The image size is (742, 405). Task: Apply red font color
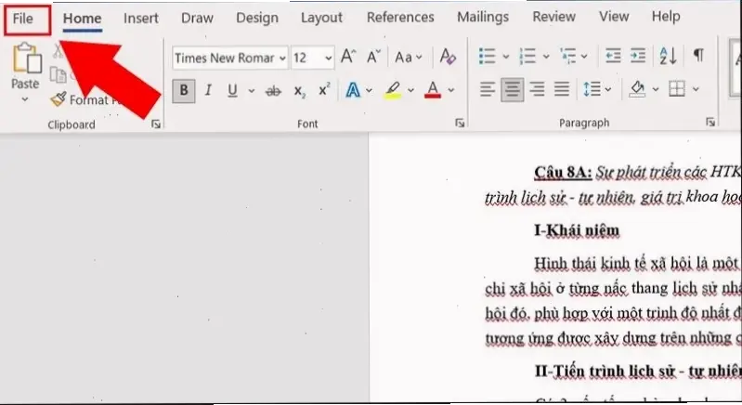433,89
